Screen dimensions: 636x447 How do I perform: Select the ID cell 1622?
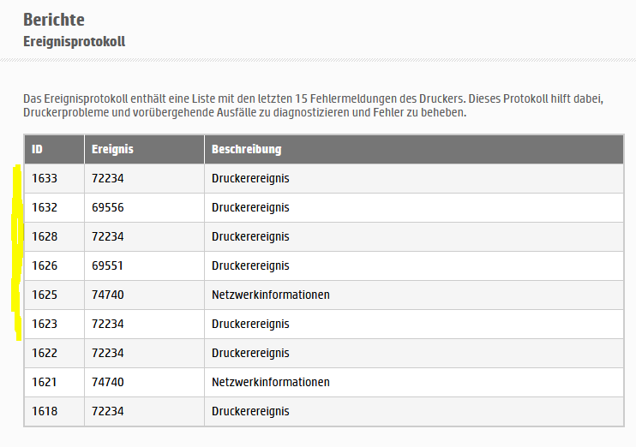pos(45,354)
